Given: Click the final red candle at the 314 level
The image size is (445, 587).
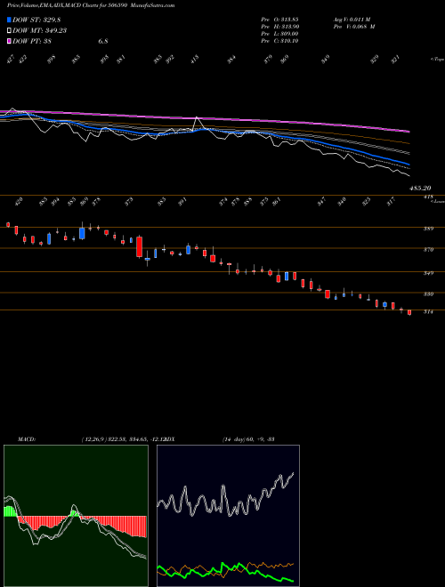Looking at the screenshot, I should click(x=409, y=312).
